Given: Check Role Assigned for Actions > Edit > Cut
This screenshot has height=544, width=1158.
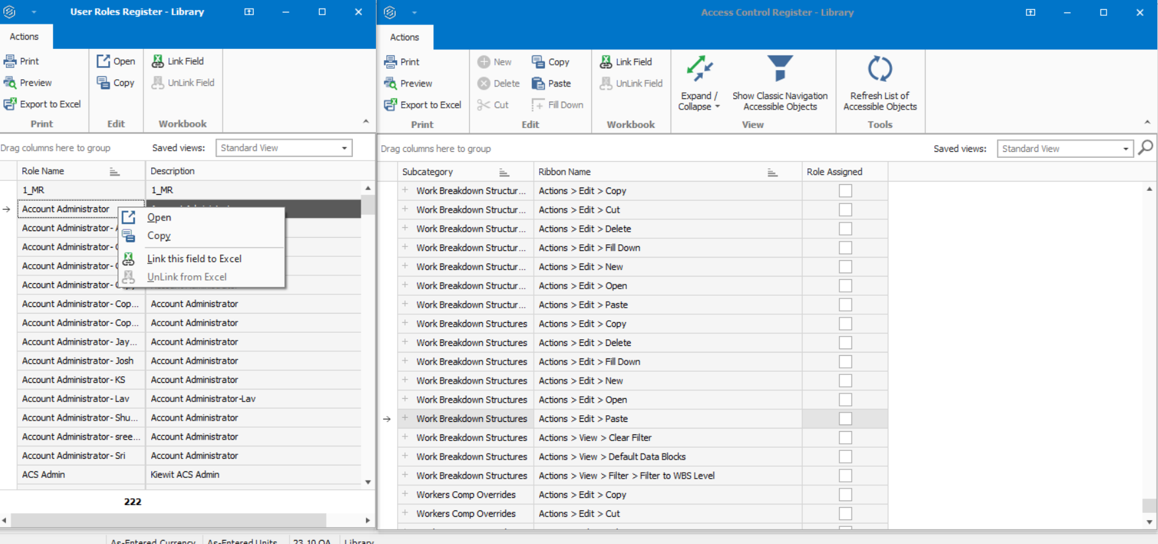Looking at the screenshot, I should click(845, 210).
